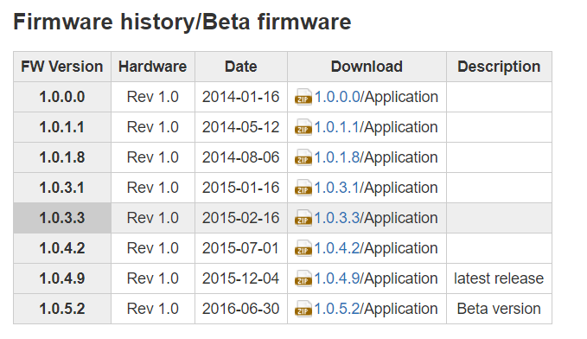
Task: Click the date 2014-01-16
Action: click(240, 97)
